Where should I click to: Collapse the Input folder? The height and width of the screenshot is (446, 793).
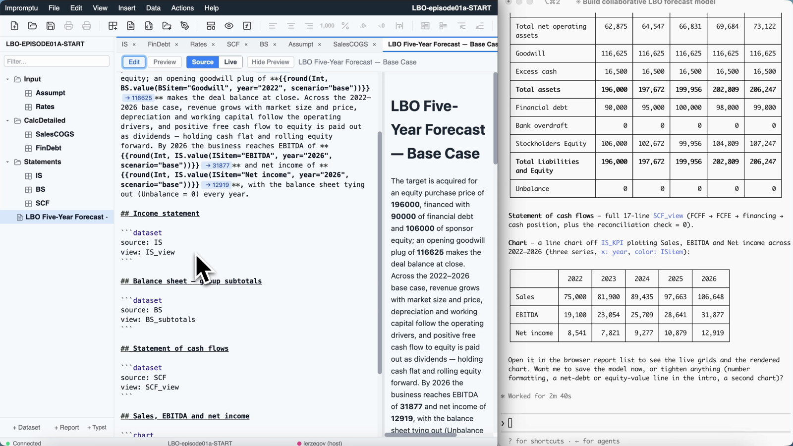[7, 79]
